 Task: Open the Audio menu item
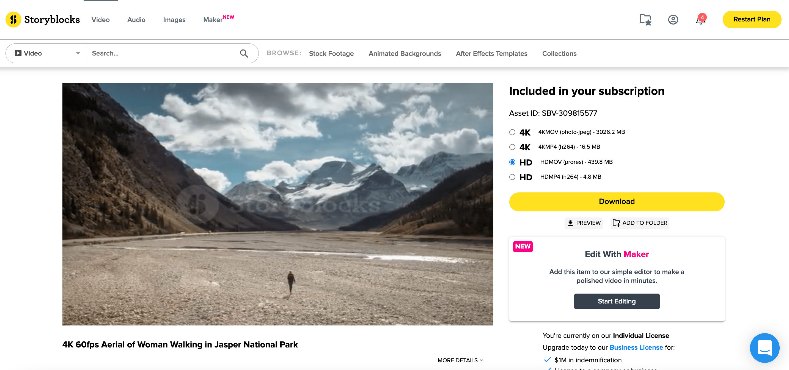tap(136, 20)
